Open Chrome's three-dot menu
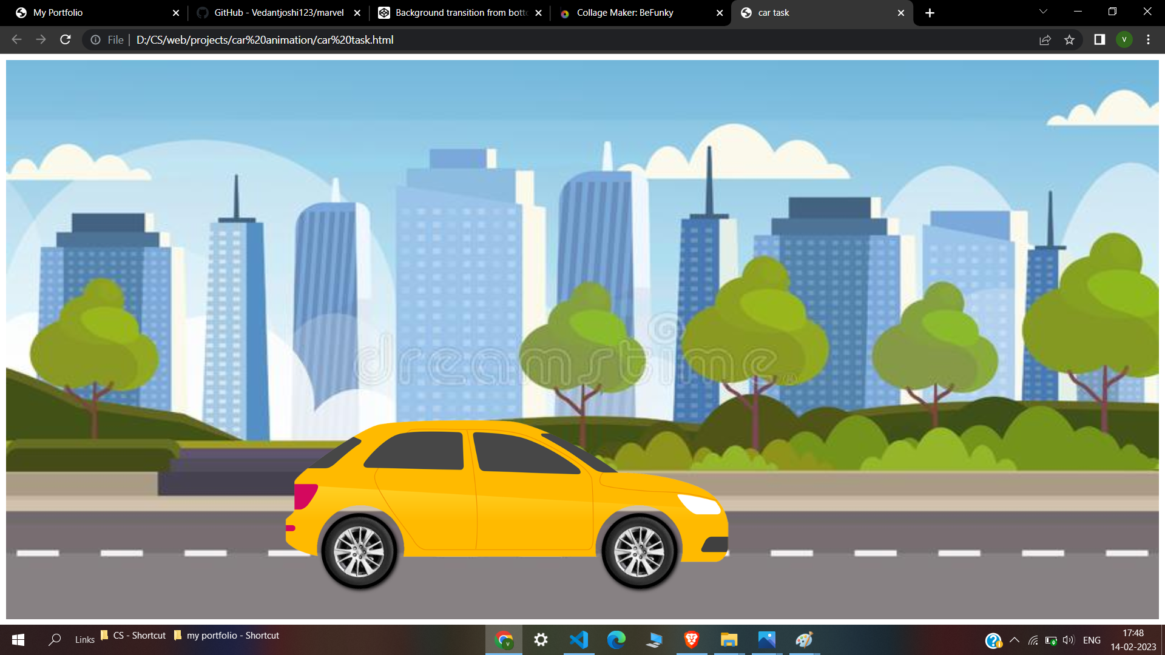Image resolution: width=1165 pixels, height=655 pixels. coord(1148,39)
